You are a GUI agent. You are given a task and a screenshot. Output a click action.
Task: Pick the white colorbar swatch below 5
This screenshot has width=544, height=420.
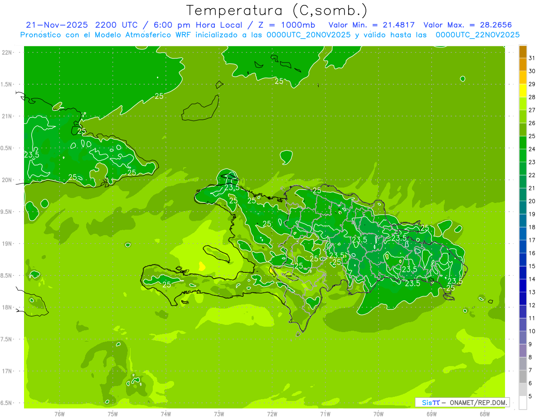pyautogui.click(x=523, y=403)
